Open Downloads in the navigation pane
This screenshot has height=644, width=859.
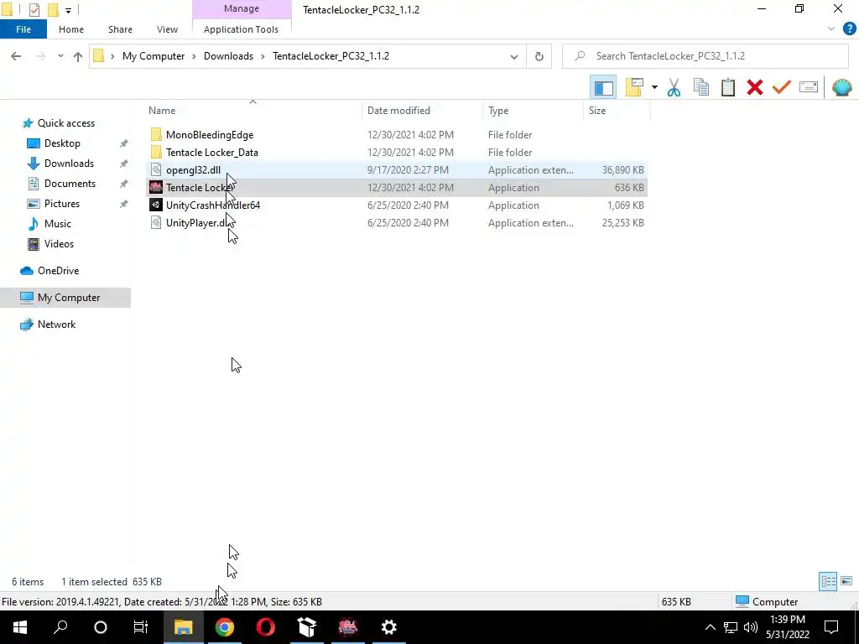tap(69, 164)
